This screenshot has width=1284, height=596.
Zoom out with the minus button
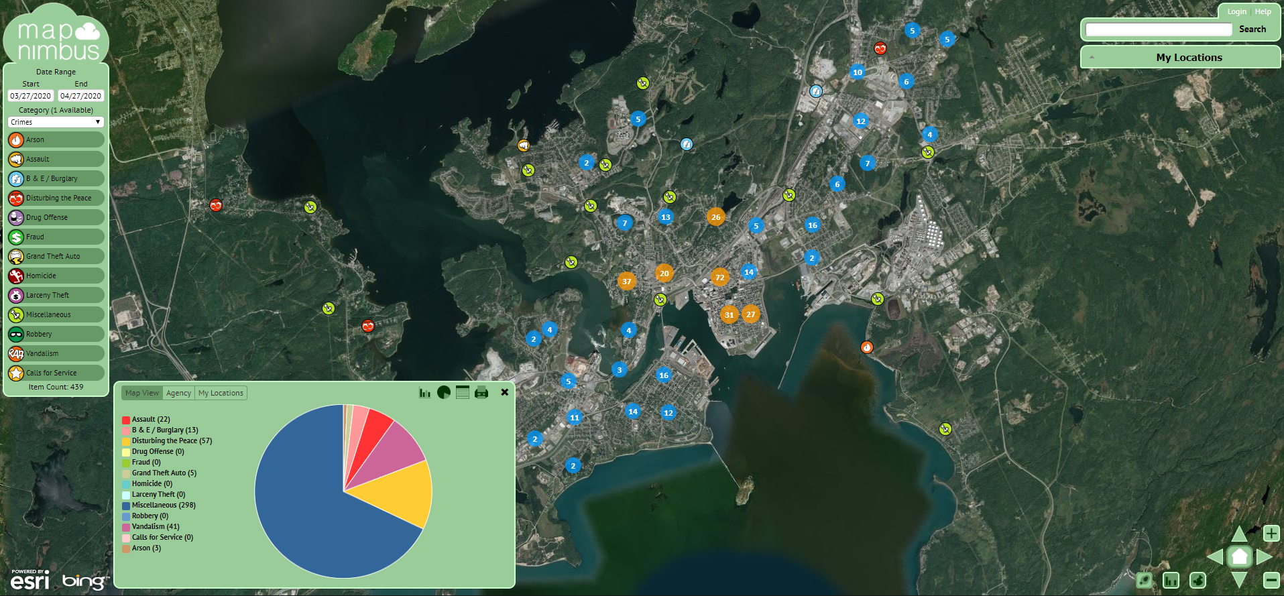pos(1271,579)
